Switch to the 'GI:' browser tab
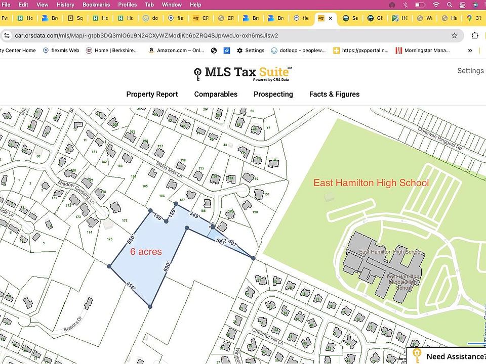 [375, 18]
